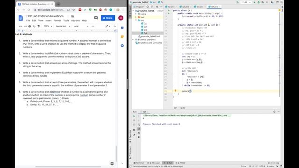Image resolution: width=299 pixels, height=168 pixels.
Task: Click the D account avatar in Docs
Action: coord(121,18)
